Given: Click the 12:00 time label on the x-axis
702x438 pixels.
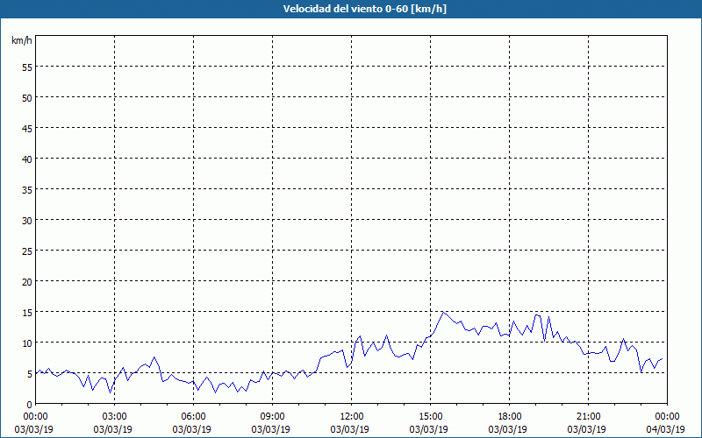Looking at the screenshot, I should tap(352, 417).
